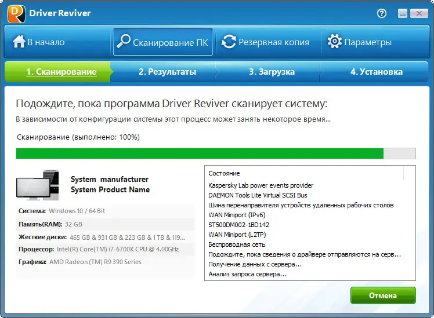Close the Driver Reviver window
Viewport: 434px width, 318px height.
pyautogui.click(x=419, y=13)
